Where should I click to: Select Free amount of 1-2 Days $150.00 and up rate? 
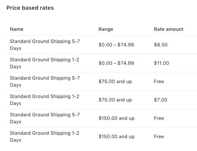[159, 136]
